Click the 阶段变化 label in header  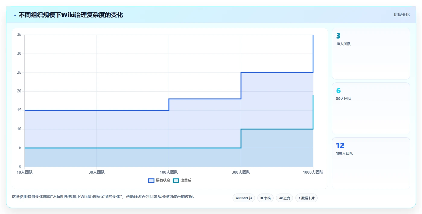(402, 14)
